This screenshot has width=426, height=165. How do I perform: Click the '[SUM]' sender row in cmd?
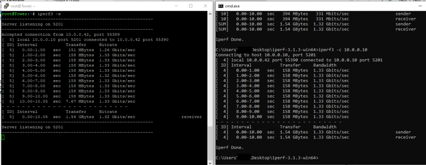tap(313, 24)
